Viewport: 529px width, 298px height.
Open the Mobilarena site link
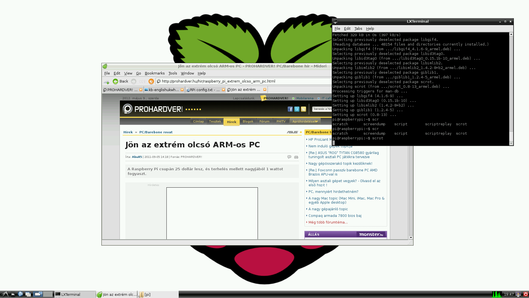[x=305, y=98]
